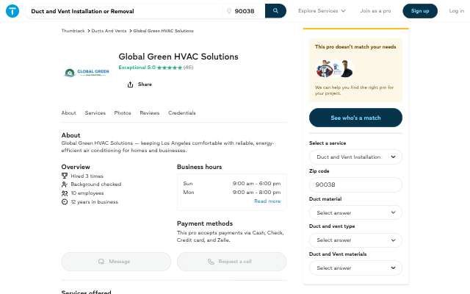This screenshot has height=294, width=470.
Task: Go to Thumbtack home logo
Action: [12, 11]
